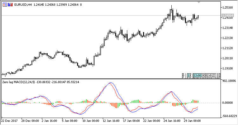Click the 1.23140 price scale value
The image size is (238, 125).
228,28
